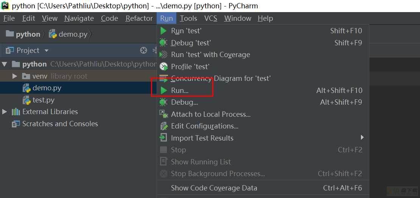Select Scratches and Consoles row
Image resolution: width=420 pixels, height=198 pixels.
(78, 124)
